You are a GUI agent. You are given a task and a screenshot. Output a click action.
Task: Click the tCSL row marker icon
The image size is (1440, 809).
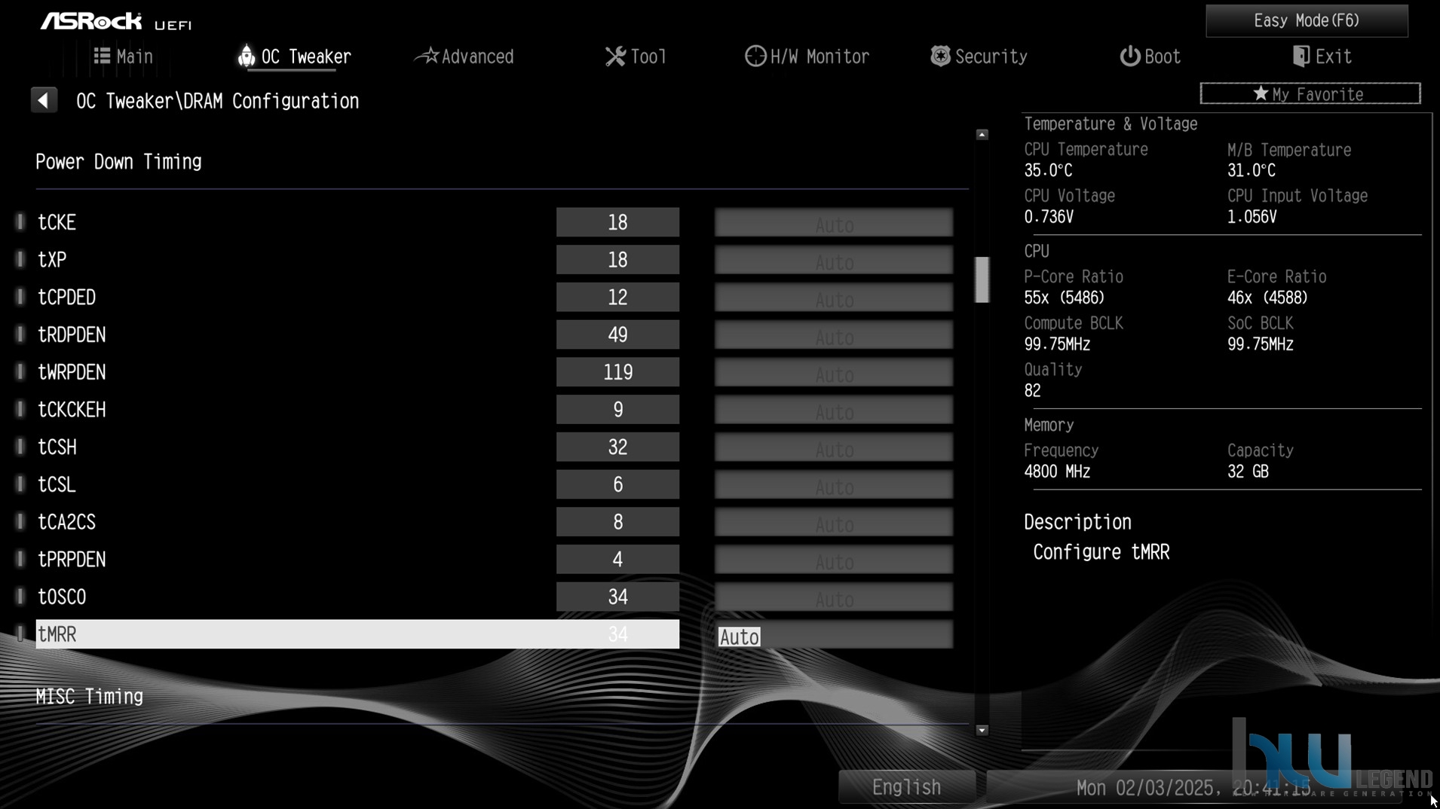point(20,484)
